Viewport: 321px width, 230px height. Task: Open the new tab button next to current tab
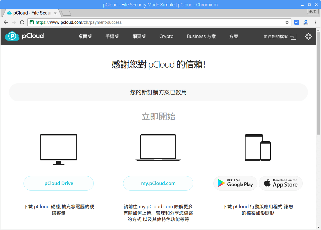pos(66,13)
